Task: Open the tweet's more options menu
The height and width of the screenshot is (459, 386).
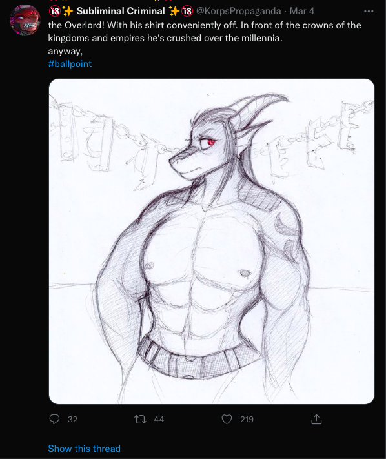Action: (369, 11)
